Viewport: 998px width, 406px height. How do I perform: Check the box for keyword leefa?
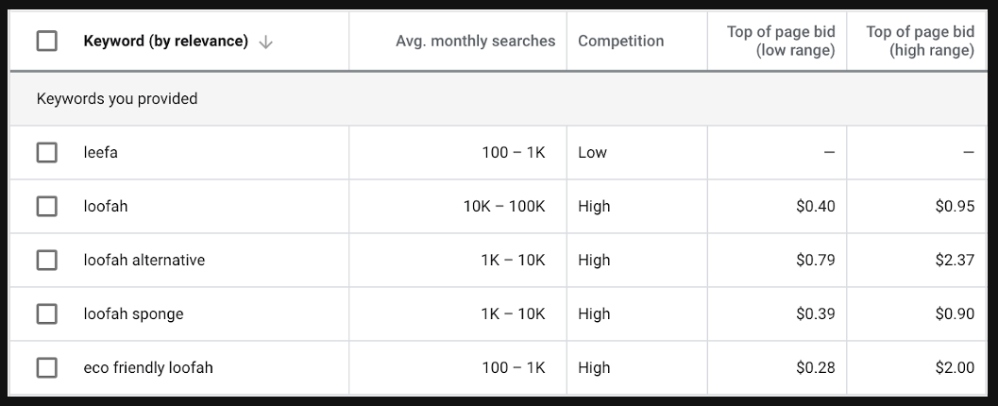pos(46,153)
